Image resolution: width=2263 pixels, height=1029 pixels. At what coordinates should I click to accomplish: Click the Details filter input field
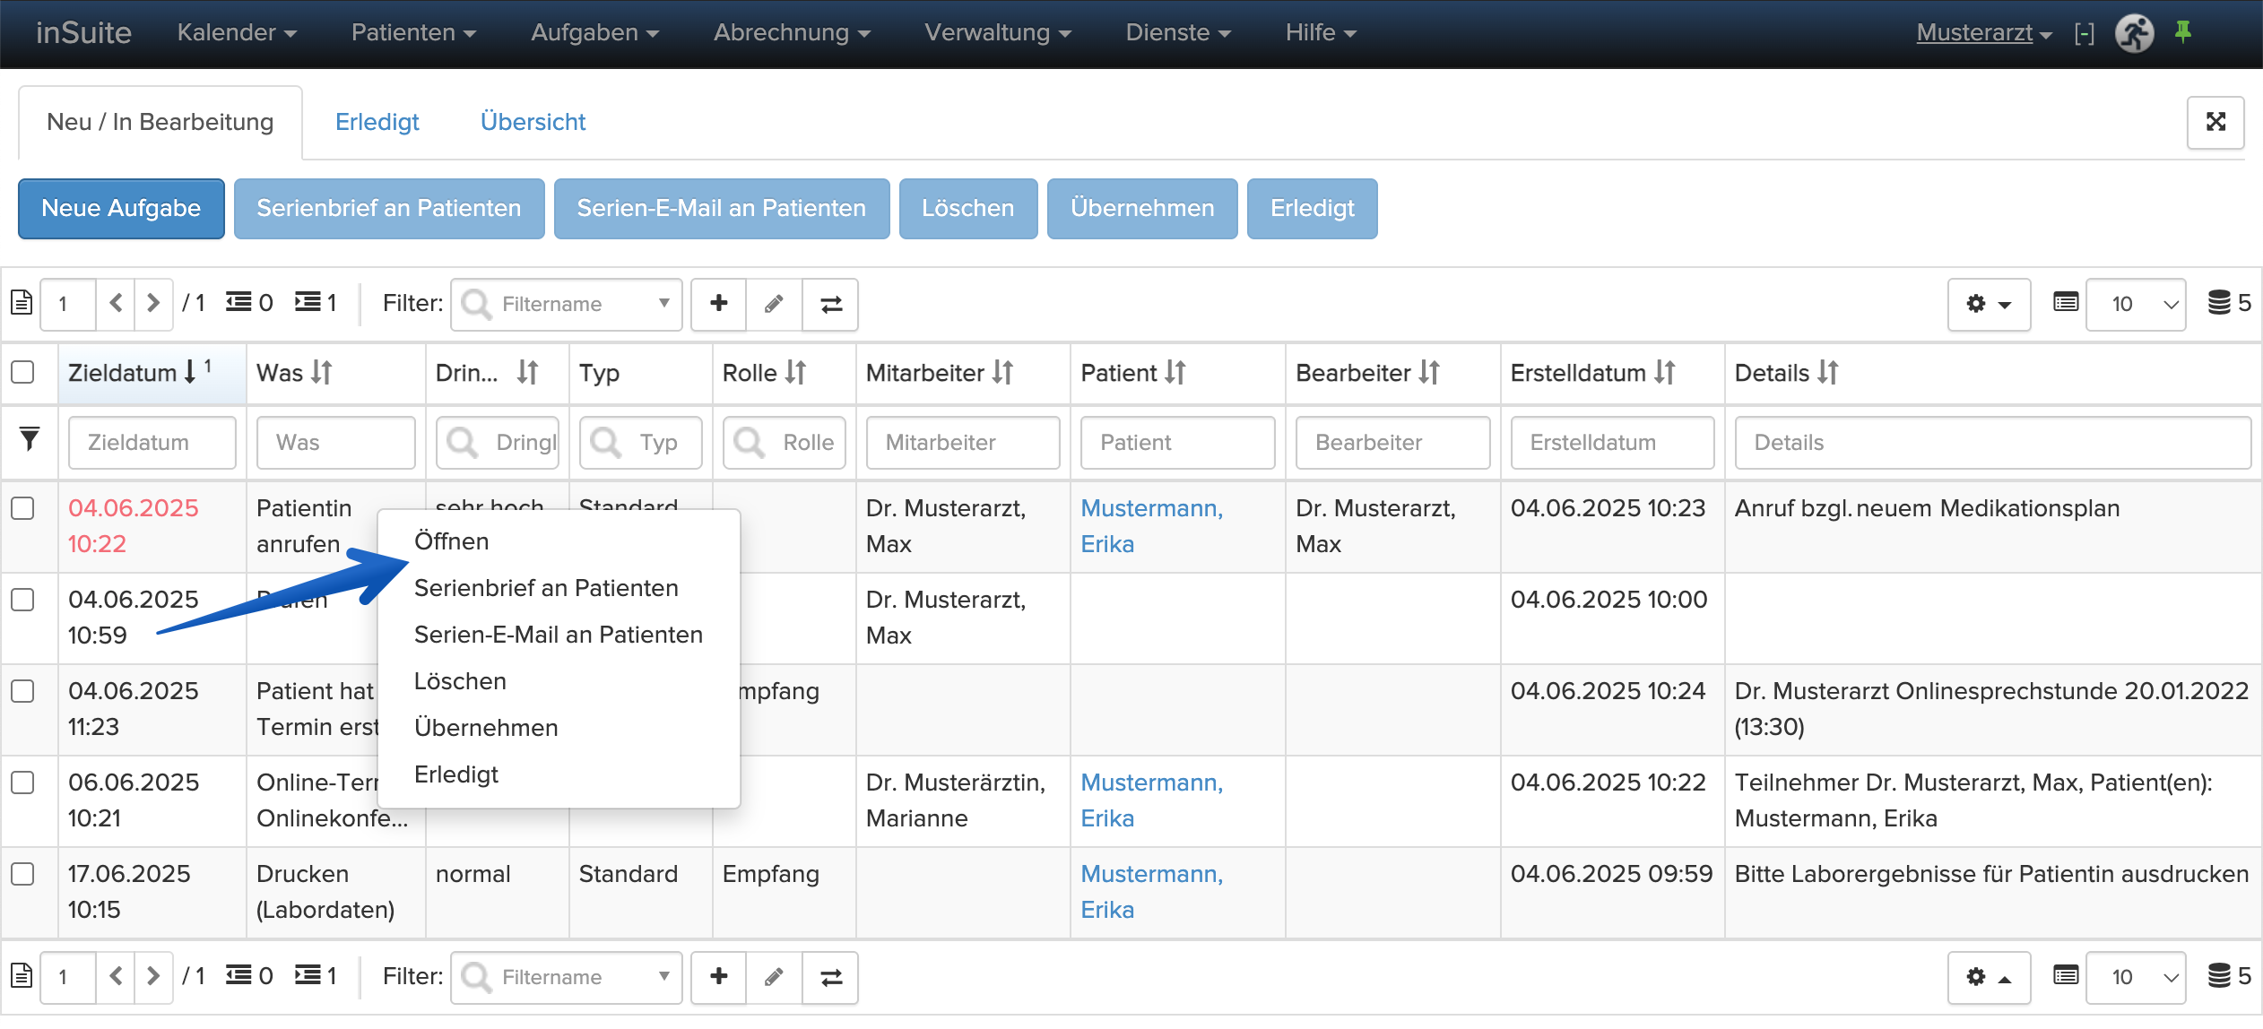(1991, 442)
